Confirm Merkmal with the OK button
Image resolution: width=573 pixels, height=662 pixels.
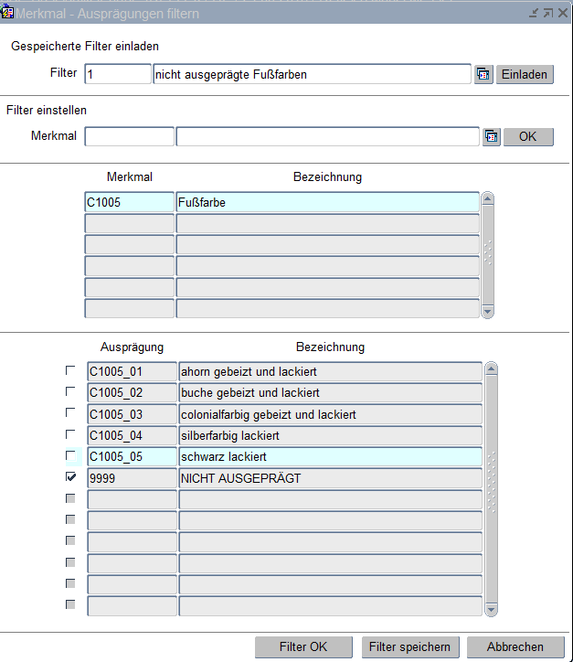[x=528, y=137]
